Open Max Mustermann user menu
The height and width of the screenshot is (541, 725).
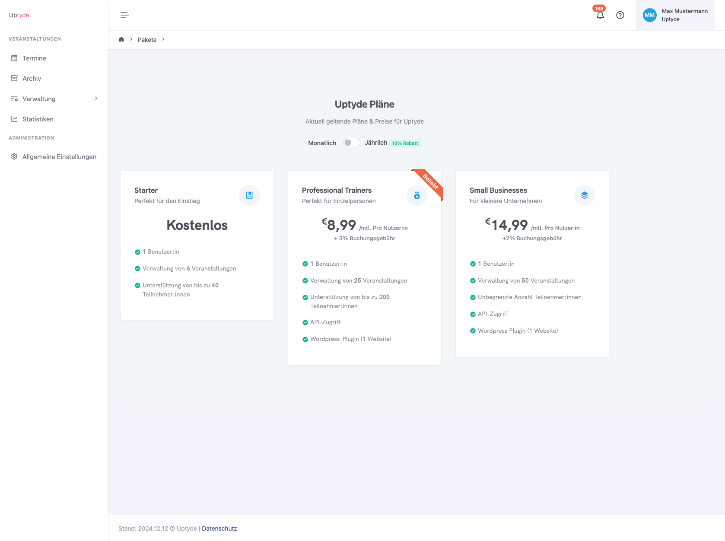click(684, 15)
